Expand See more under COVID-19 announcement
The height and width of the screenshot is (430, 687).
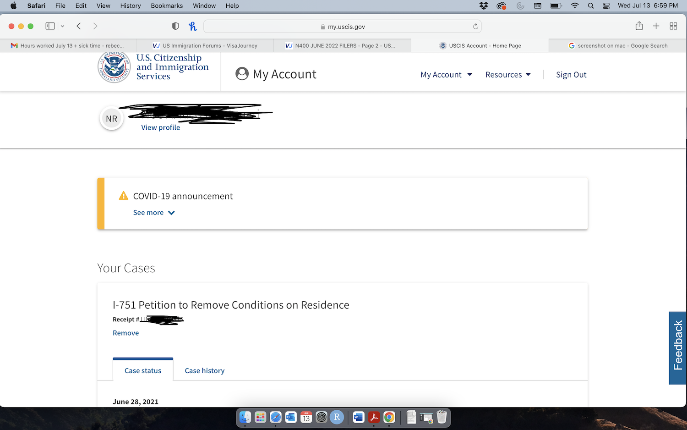[x=154, y=213]
